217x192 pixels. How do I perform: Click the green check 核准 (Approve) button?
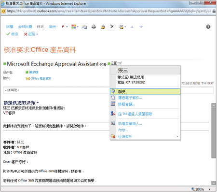[13, 34]
